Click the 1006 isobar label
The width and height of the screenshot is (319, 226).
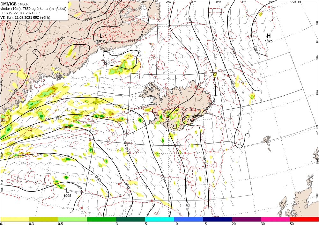point(78,186)
